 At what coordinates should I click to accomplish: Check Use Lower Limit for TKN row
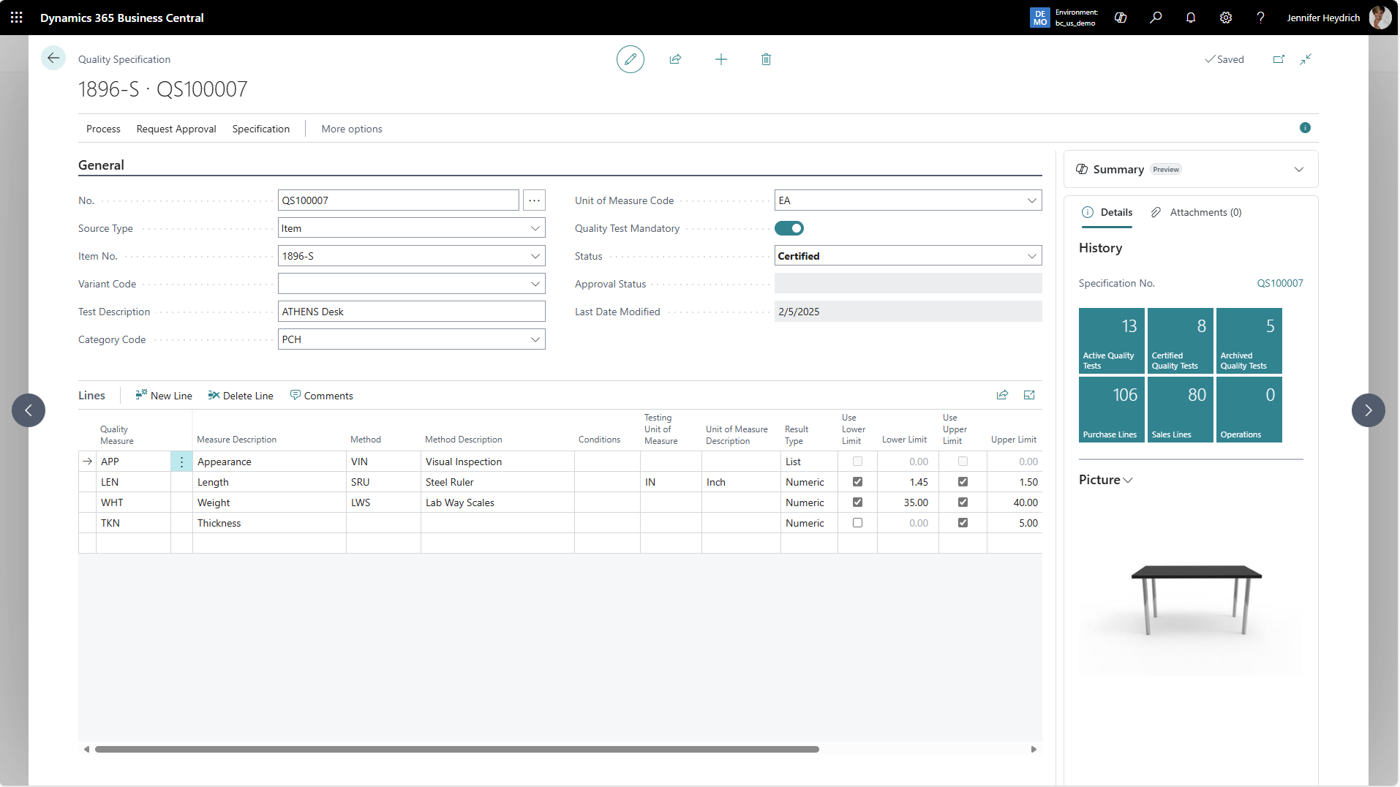(x=857, y=523)
